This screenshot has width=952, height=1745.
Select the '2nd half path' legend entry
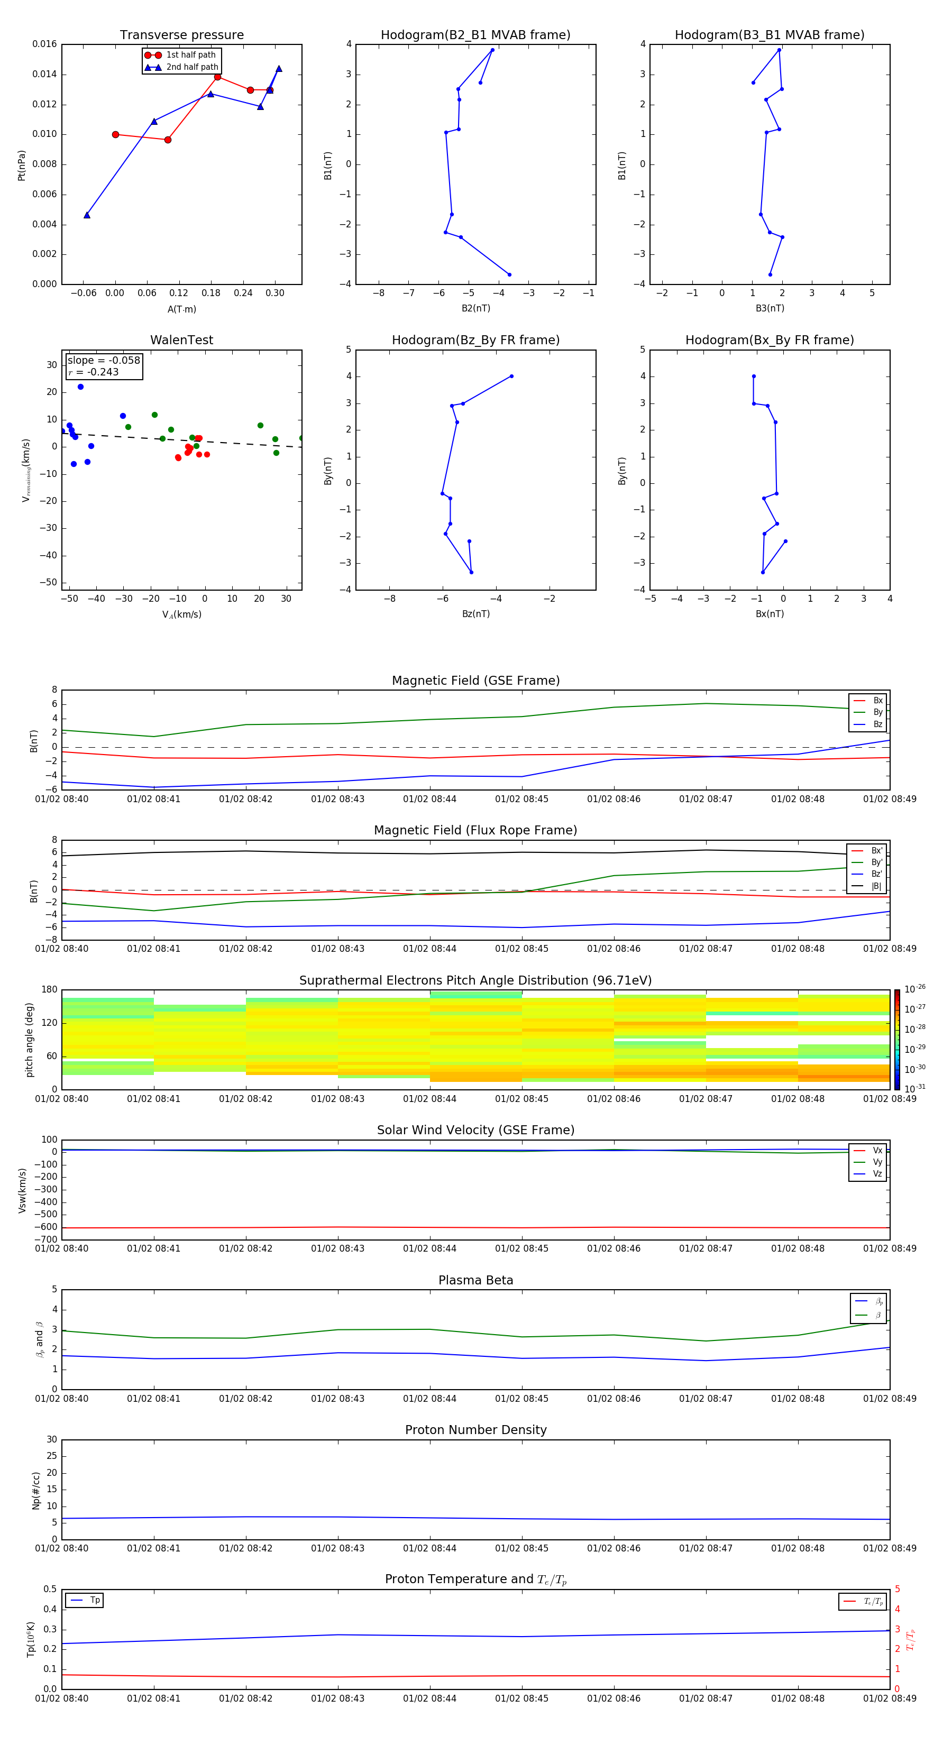[181, 67]
